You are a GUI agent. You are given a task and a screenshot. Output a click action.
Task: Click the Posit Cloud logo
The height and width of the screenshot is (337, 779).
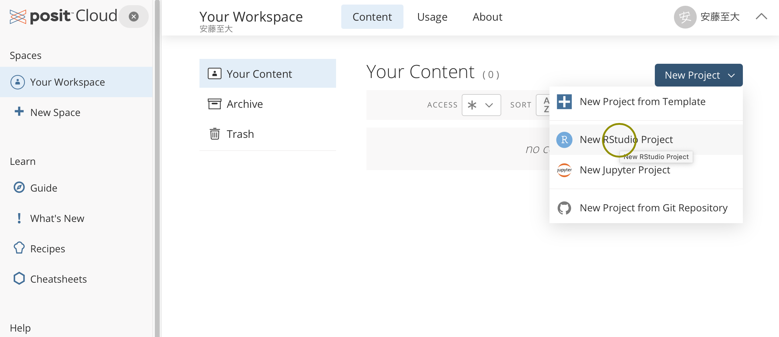click(x=63, y=16)
